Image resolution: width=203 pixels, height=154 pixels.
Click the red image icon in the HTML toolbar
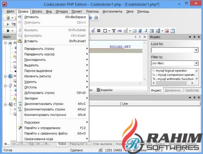pyautogui.click(x=167, y=31)
